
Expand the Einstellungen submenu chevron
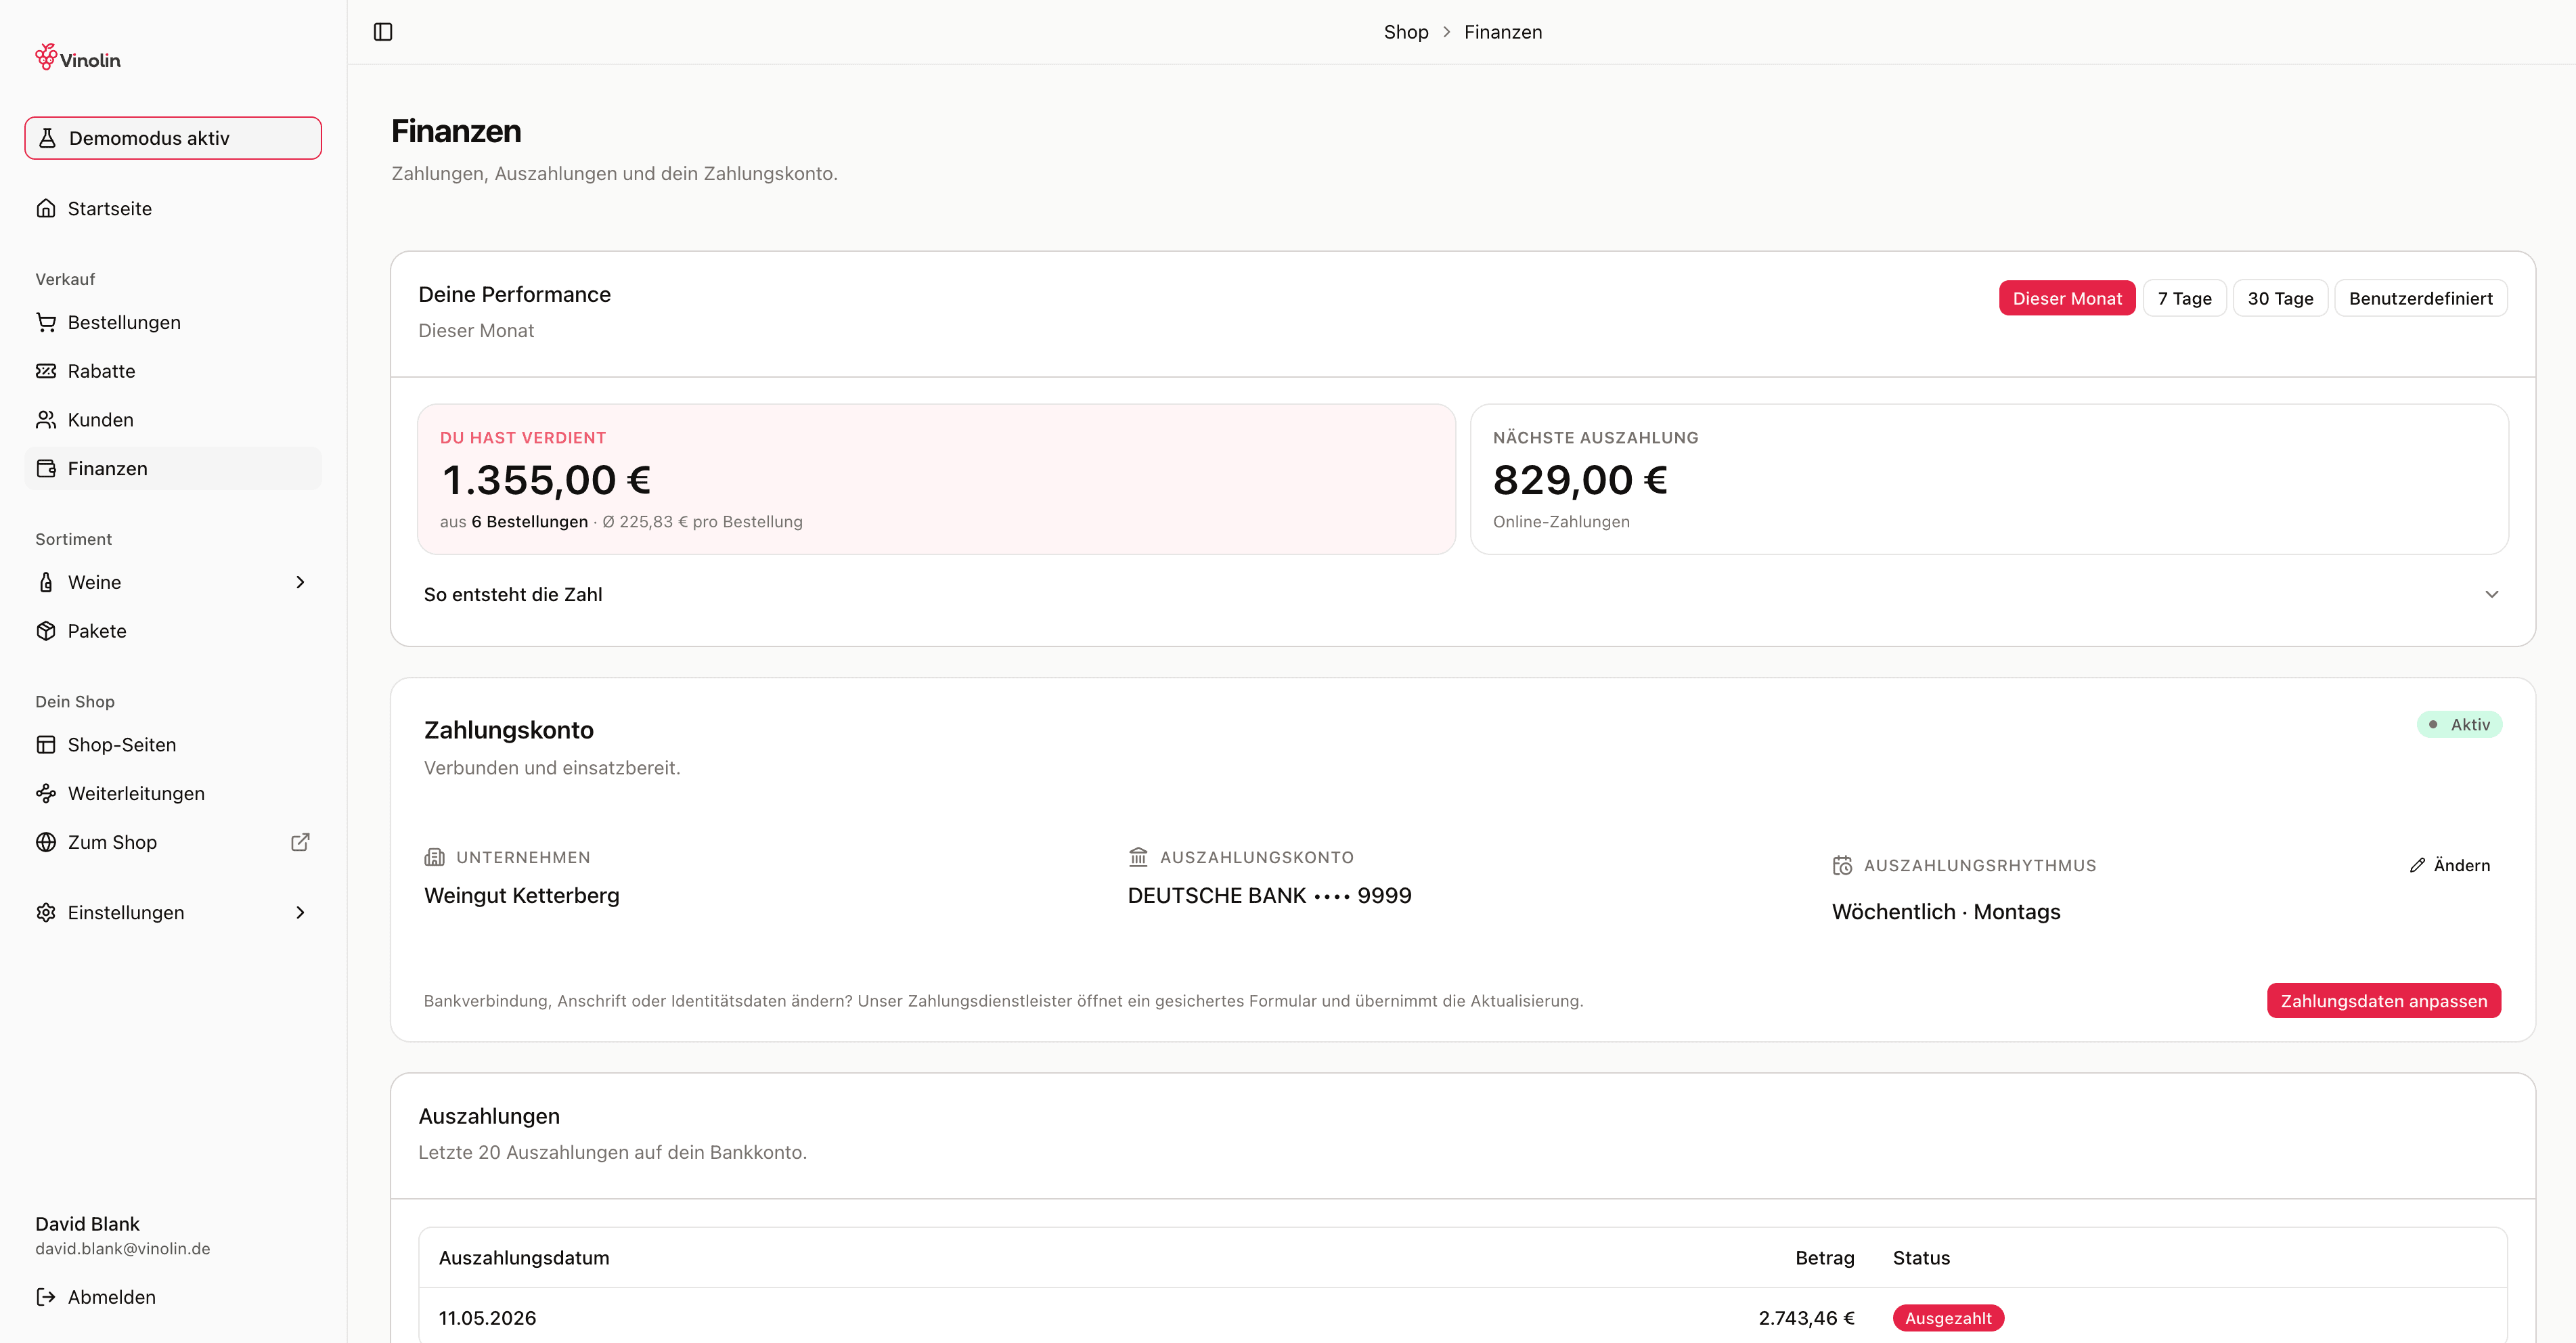point(300,912)
